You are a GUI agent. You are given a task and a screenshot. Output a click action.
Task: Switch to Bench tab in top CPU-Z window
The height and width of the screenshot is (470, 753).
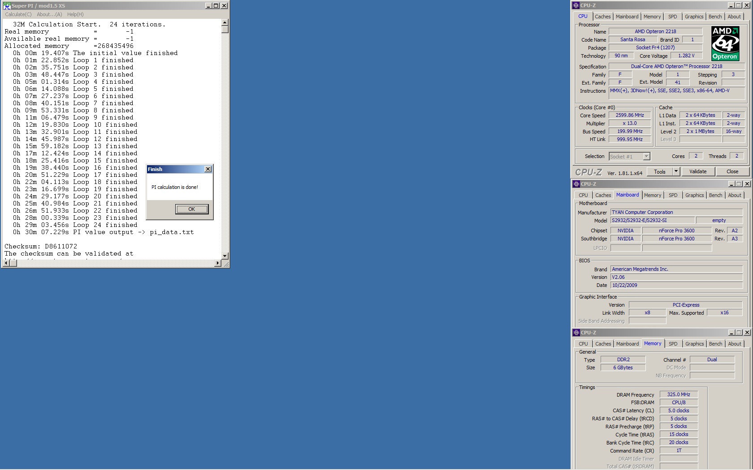[715, 17]
